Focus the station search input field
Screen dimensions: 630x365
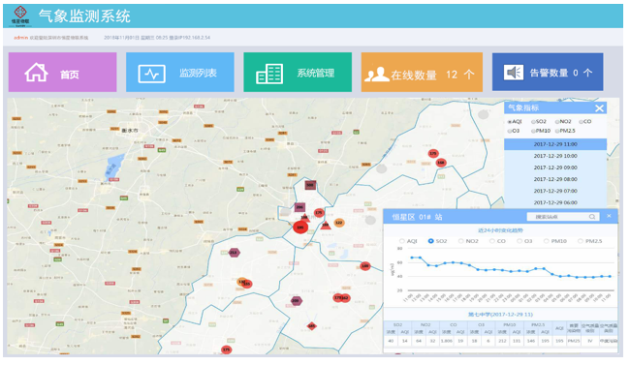tap(563, 217)
